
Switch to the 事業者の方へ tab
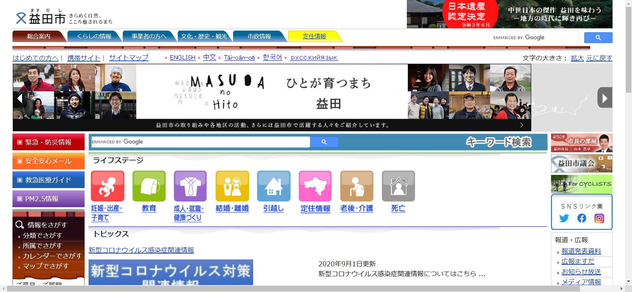coord(149,36)
